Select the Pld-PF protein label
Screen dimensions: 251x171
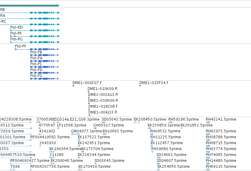[21, 46]
